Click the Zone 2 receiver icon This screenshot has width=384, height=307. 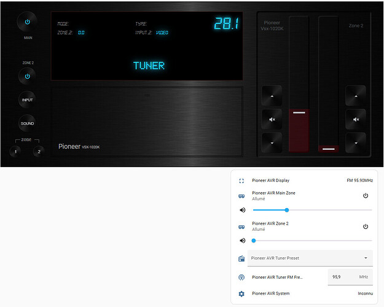(241, 227)
